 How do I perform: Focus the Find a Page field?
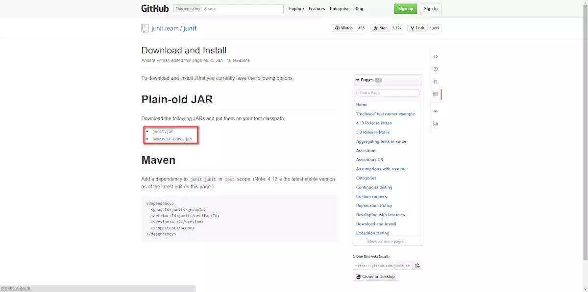point(388,93)
